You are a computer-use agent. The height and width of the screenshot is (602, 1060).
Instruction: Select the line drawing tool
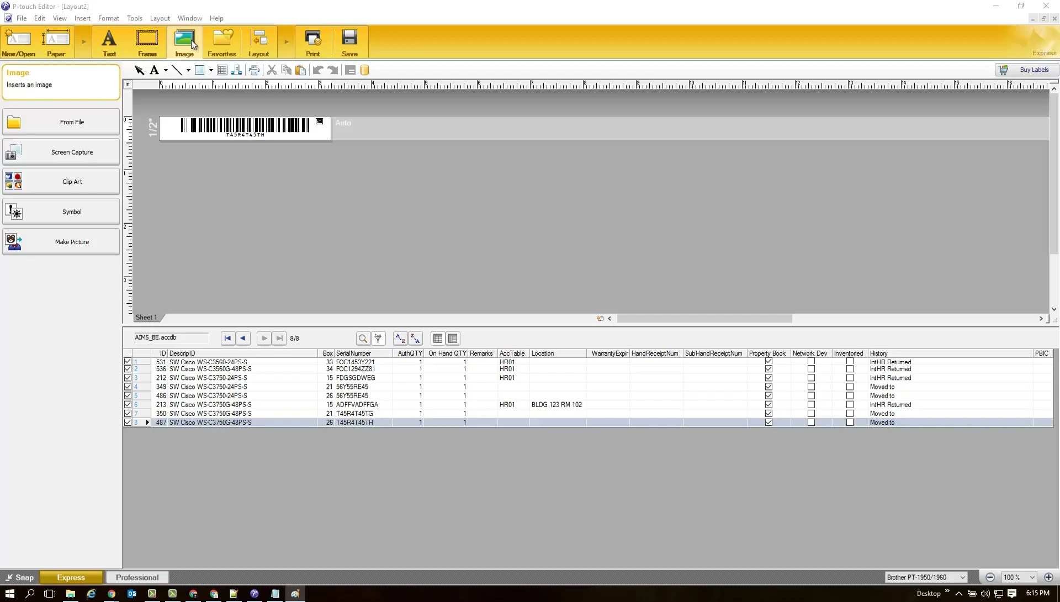coord(177,70)
